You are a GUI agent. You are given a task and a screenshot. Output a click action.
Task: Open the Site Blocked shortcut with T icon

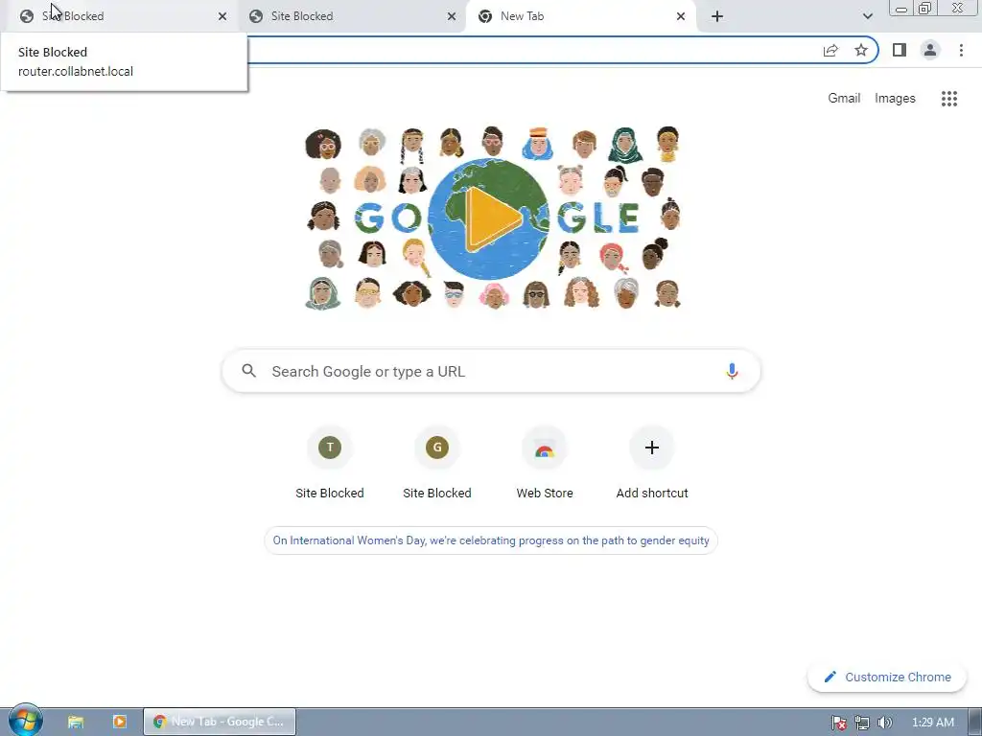[x=330, y=463]
